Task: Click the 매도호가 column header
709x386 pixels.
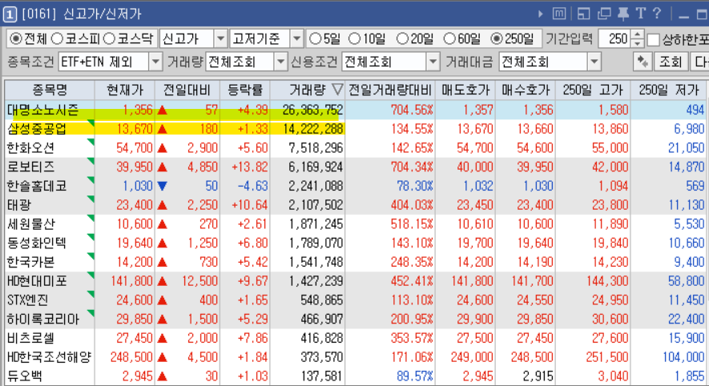Action: (x=465, y=90)
